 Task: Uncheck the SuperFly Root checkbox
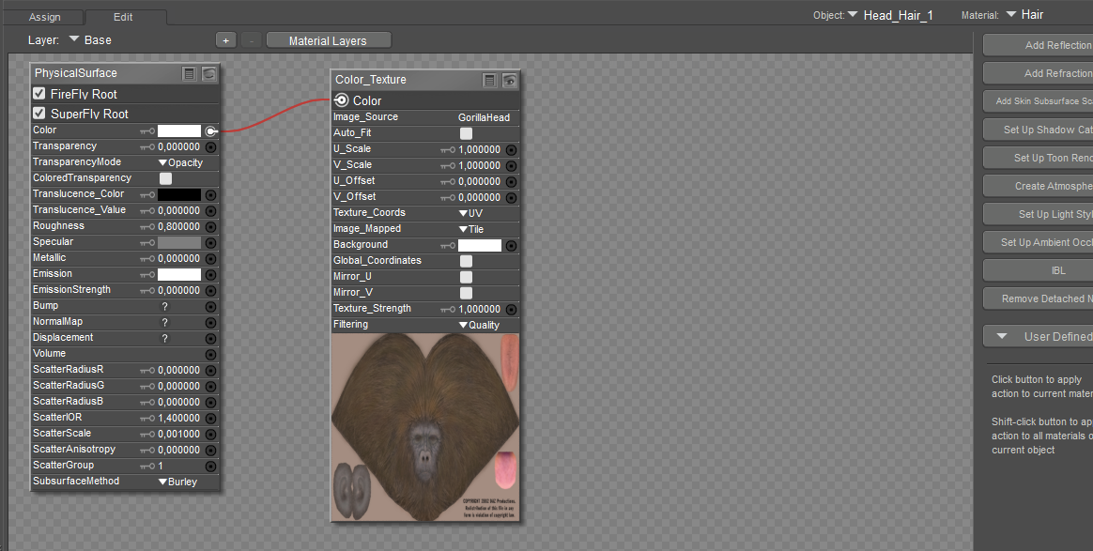(39, 113)
